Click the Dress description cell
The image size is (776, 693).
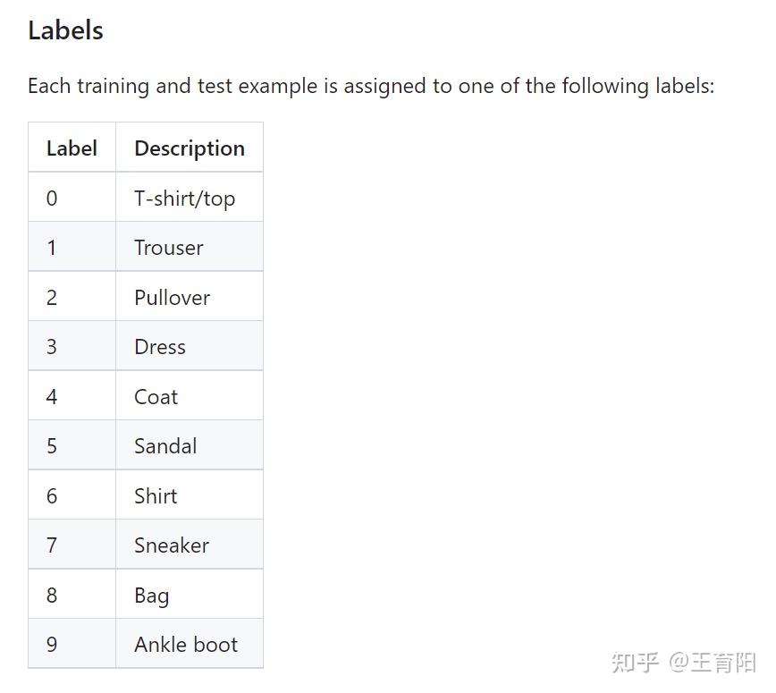[x=160, y=347]
